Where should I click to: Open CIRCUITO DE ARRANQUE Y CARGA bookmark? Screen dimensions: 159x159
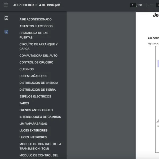point(38,47)
